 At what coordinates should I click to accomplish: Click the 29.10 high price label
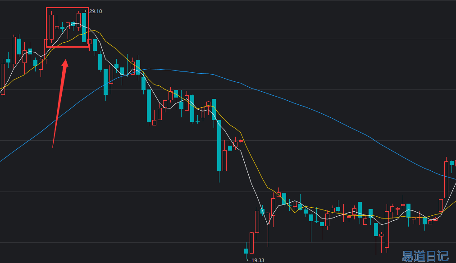pyautogui.click(x=96, y=11)
